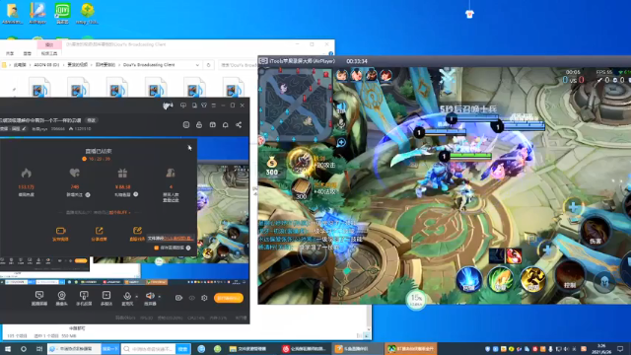
Task: Open the phone screen-cast tool
Action: click(84, 298)
